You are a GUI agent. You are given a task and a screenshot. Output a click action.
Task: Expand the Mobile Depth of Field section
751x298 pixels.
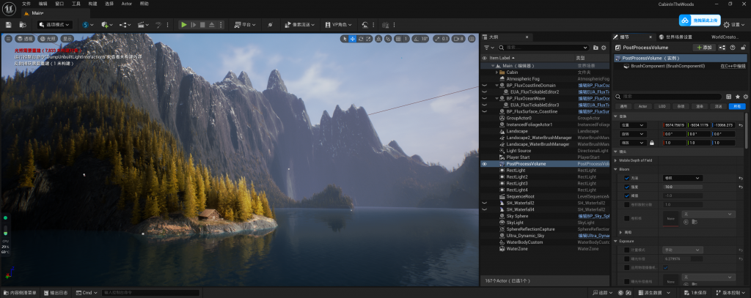coord(616,160)
